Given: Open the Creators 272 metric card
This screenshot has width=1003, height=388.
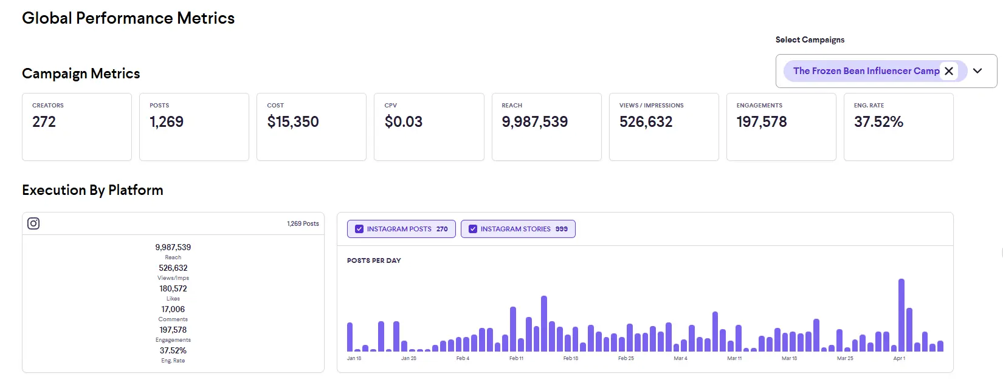Looking at the screenshot, I should click(77, 127).
